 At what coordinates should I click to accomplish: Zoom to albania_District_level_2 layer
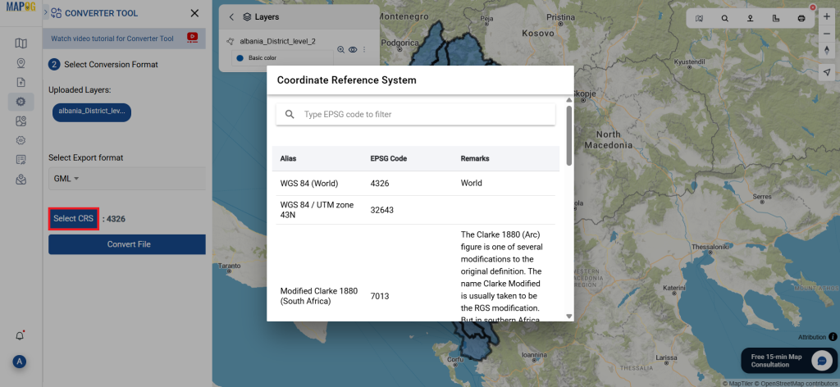tap(340, 49)
